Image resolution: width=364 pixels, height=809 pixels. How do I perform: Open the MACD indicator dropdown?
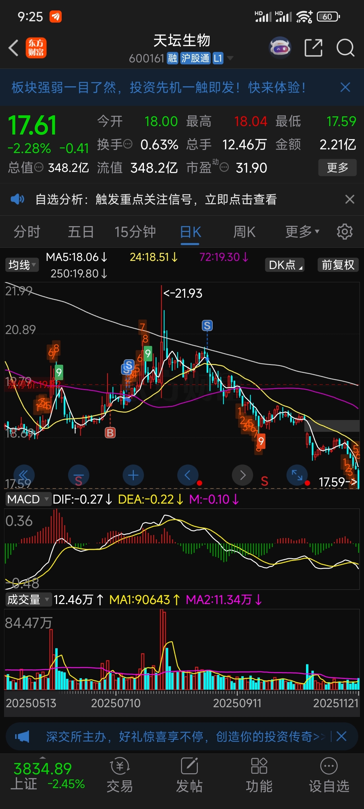(x=28, y=499)
